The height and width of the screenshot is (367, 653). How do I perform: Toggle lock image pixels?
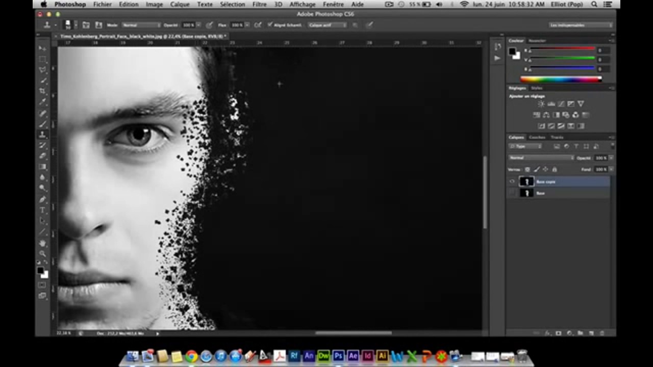(536, 169)
